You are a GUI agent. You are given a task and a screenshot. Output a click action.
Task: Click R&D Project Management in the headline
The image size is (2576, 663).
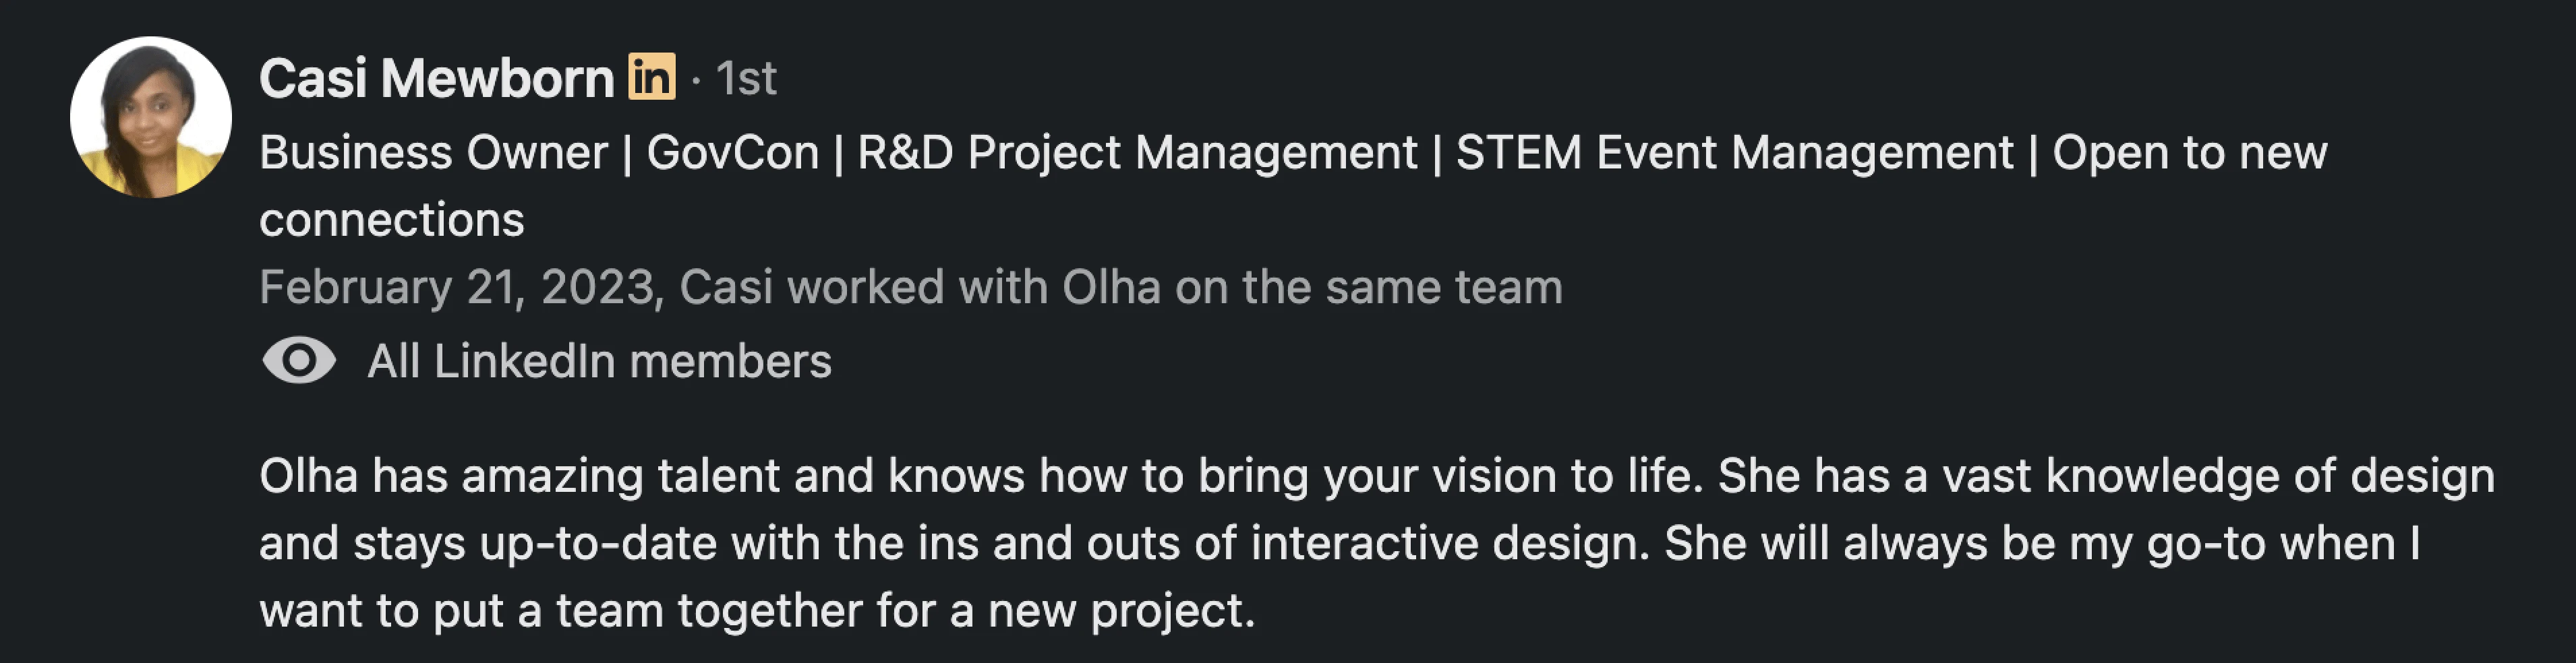click(x=1137, y=153)
